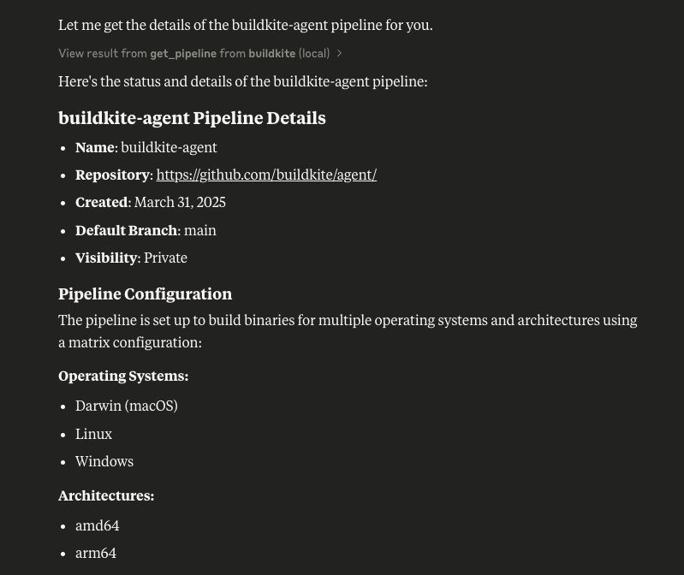Click the matrix configuration description paragraph
The height and width of the screenshot is (575, 684).
click(x=348, y=330)
